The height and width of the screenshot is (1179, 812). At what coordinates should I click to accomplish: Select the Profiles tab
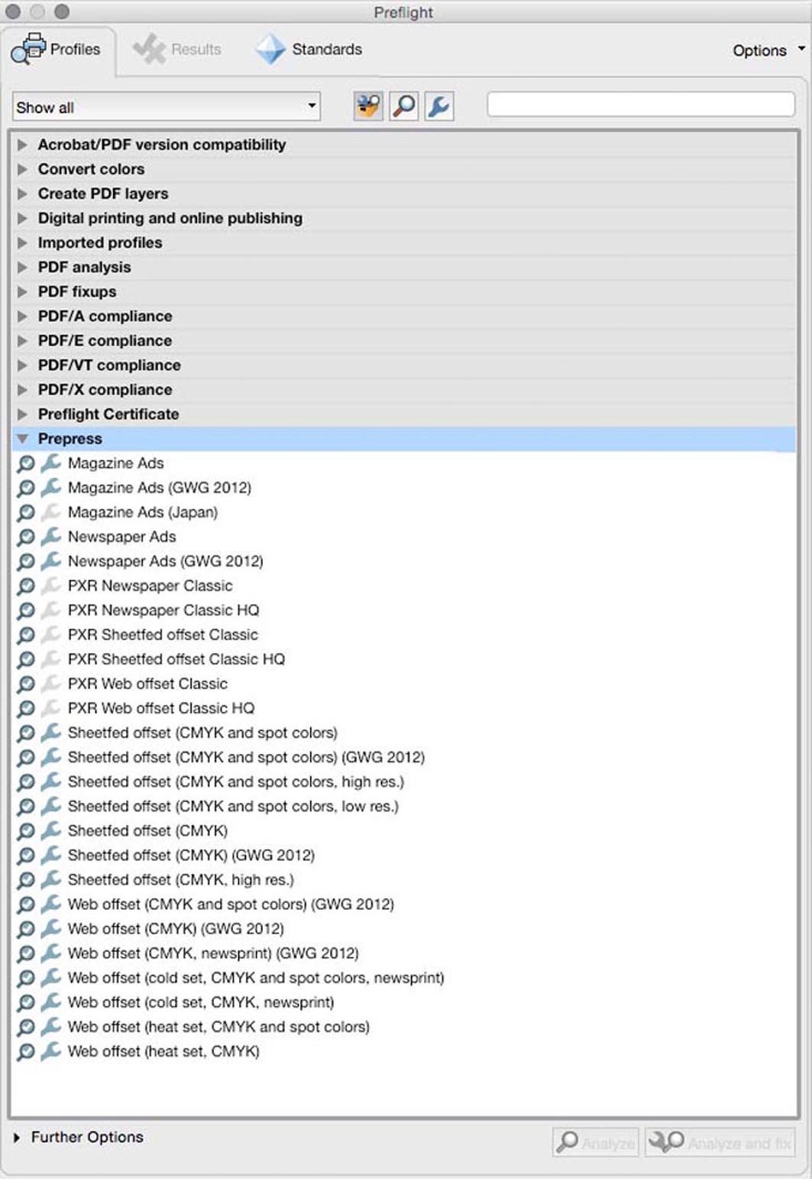point(57,50)
